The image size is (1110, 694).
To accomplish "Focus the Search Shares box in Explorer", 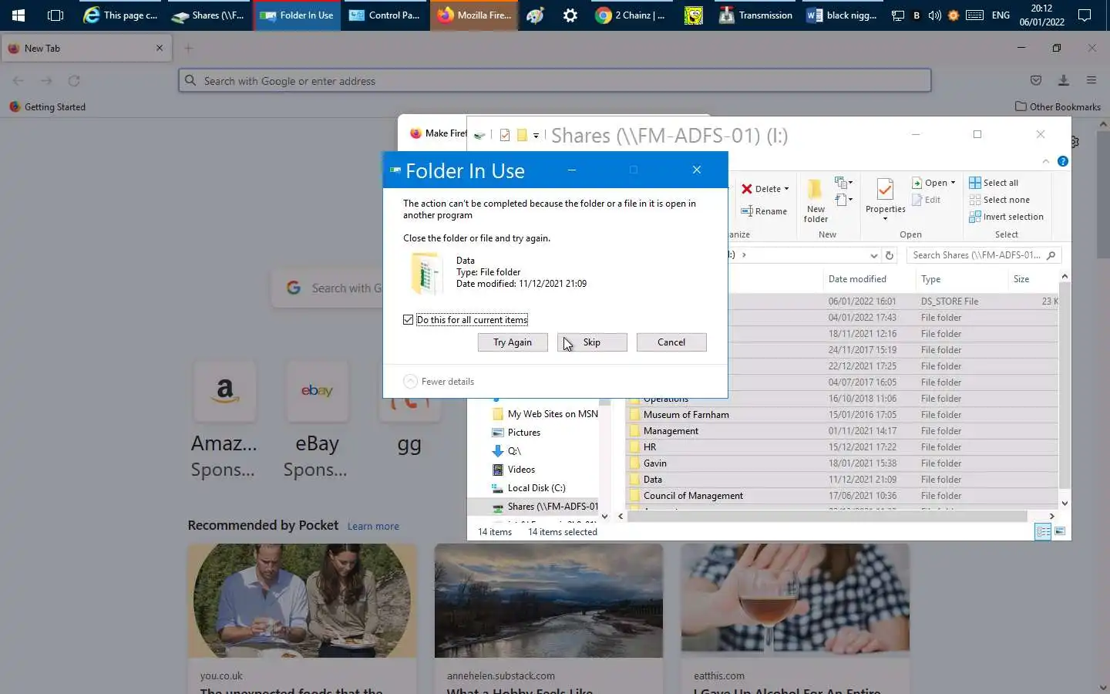I will coord(983,255).
